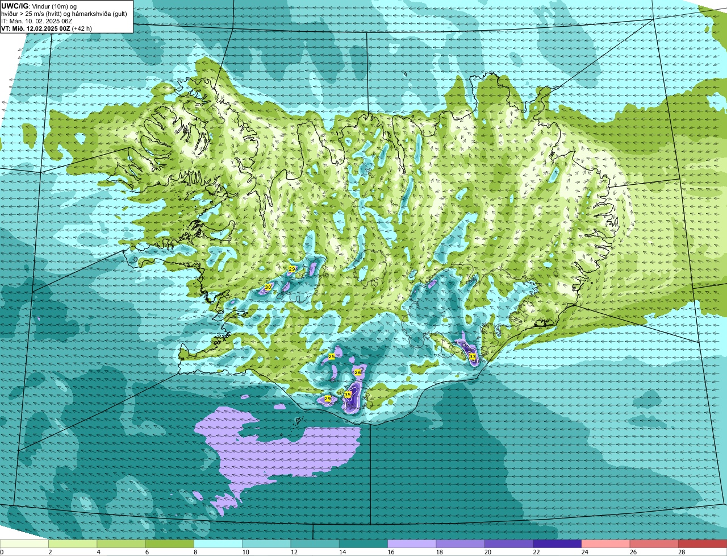This screenshot has width=727, height=556.
Task: Click the gust label 29 above the 30 label
Action: (x=292, y=269)
